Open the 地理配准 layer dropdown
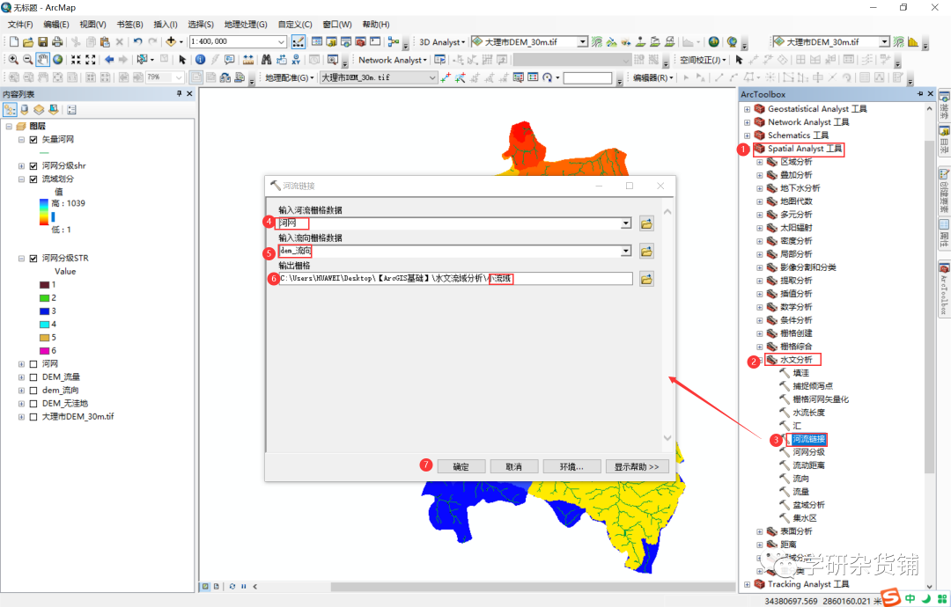 coord(431,77)
